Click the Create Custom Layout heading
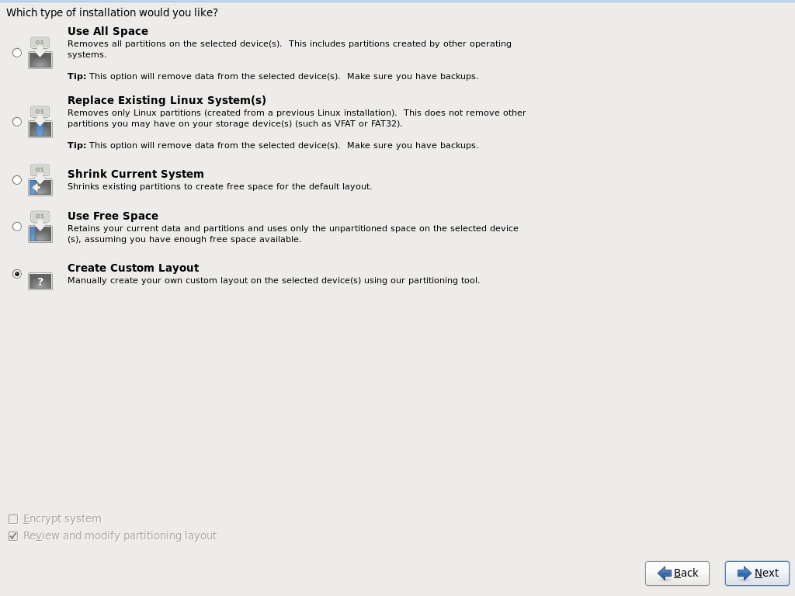795x596 pixels. click(133, 268)
